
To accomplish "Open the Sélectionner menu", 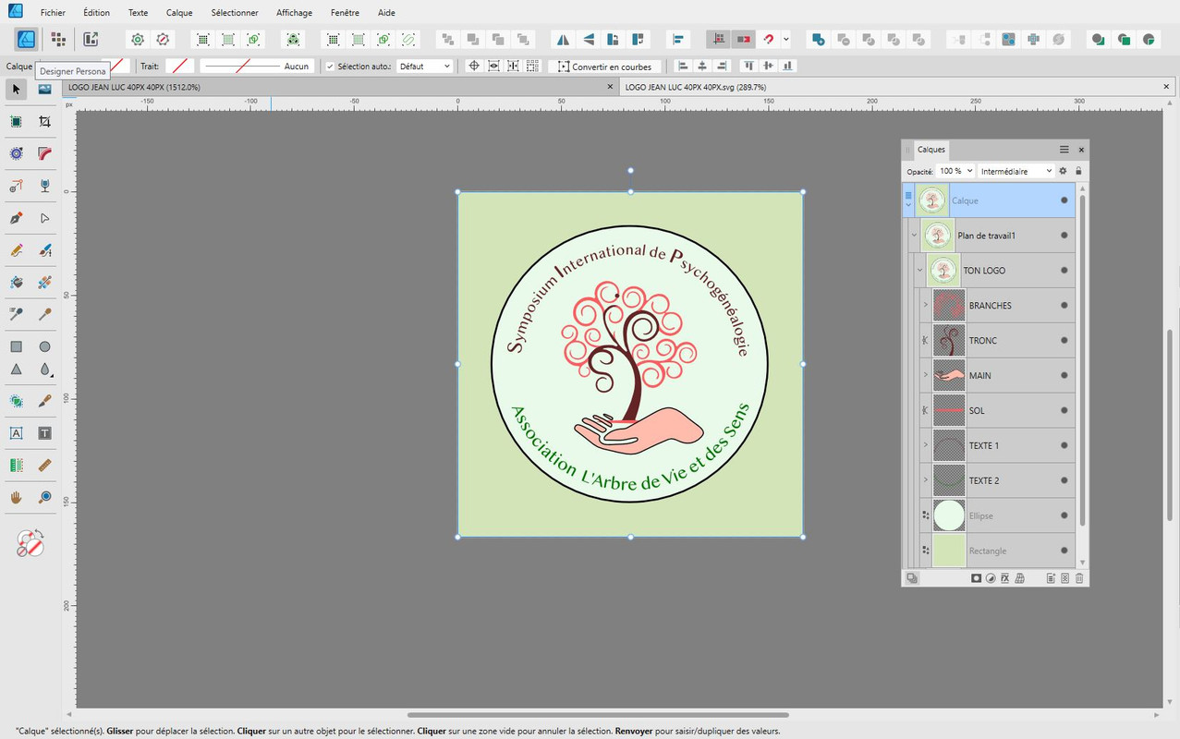I will tap(235, 13).
